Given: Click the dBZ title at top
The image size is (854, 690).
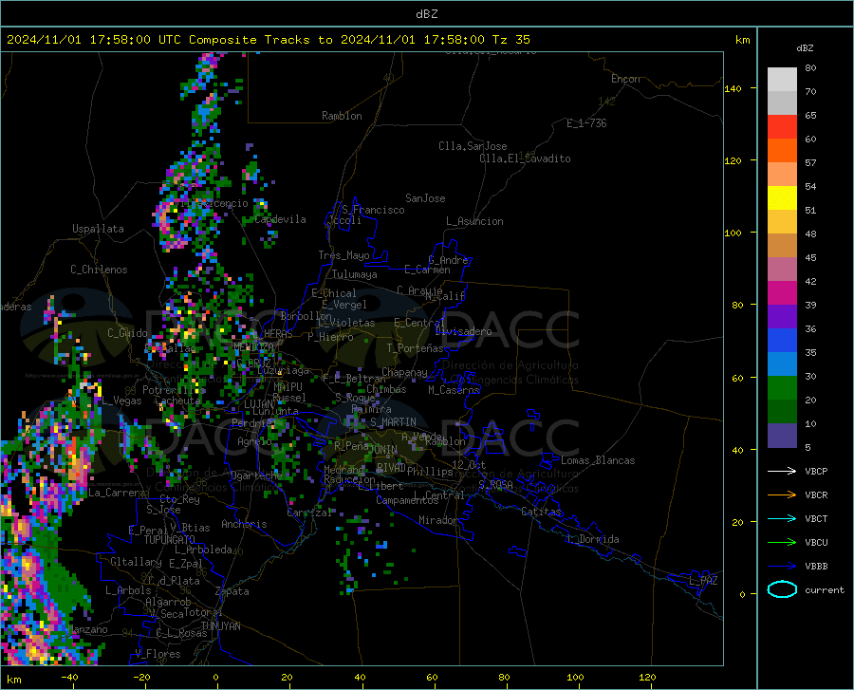Looking at the screenshot, I should click(x=426, y=14).
